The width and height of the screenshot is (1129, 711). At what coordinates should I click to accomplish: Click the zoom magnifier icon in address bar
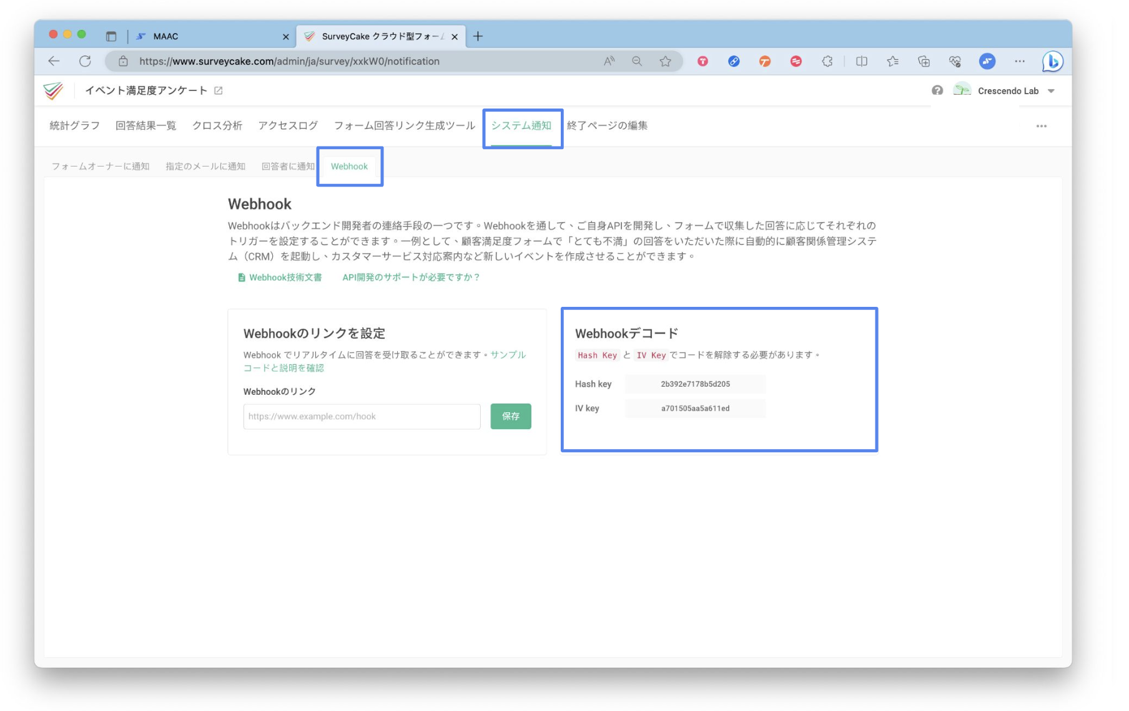636,61
